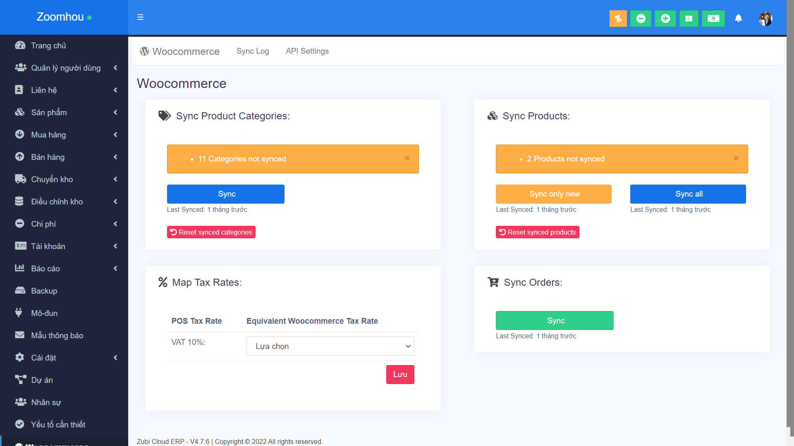Expand Chuyển kho submenu chevron
The image size is (794, 446).
coord(115,179)
